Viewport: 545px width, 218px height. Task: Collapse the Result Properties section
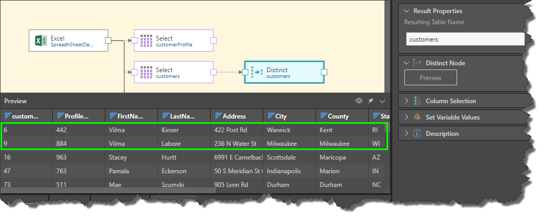406,11
